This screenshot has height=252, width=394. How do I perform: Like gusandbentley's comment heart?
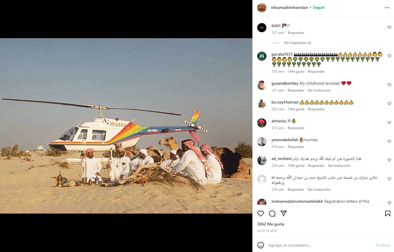[x=389, y=85]
